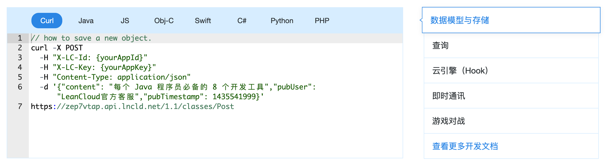The width and height of the screenshot is (607, 165).
Task: Open the 游戏对战 section
Action: click(449, 121)
